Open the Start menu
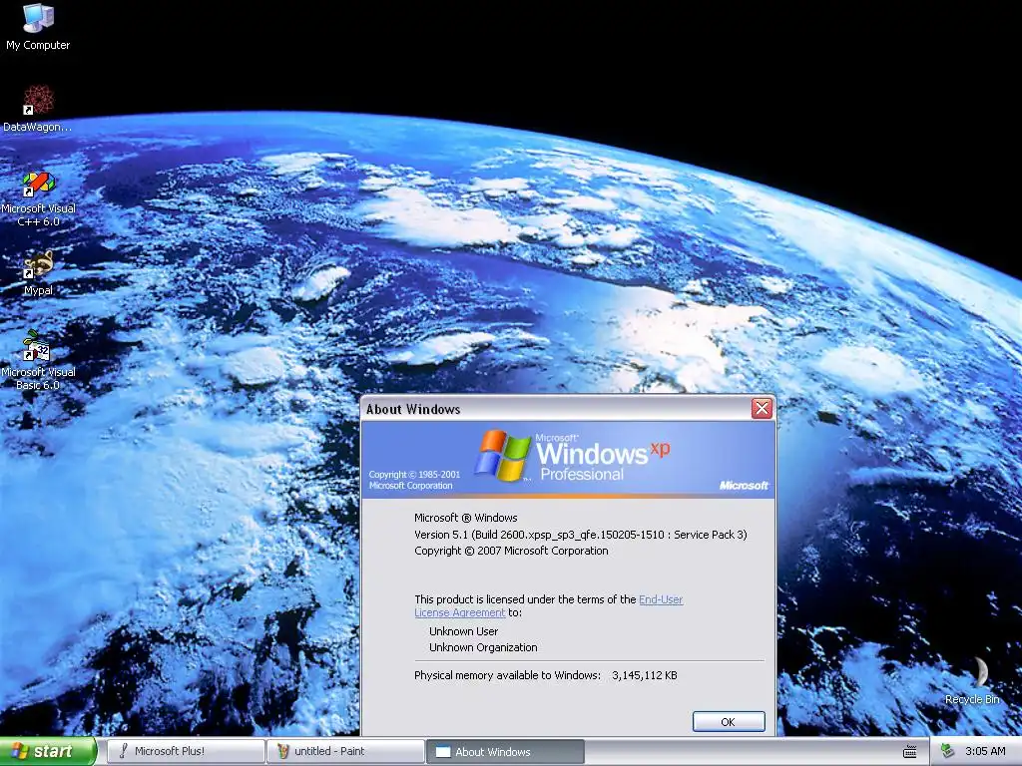This screenshot has width=1022, height=766. tap(48, 751)
